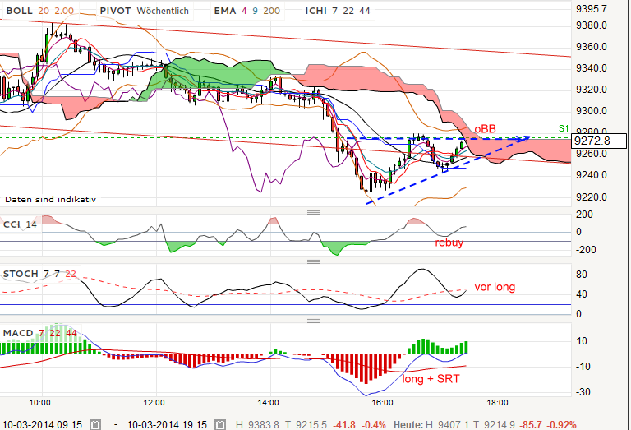Viewport: 631px width, 430px height.
Task: Click start date 10-03-2014 09:15 field
Action: tap(42, 424)
